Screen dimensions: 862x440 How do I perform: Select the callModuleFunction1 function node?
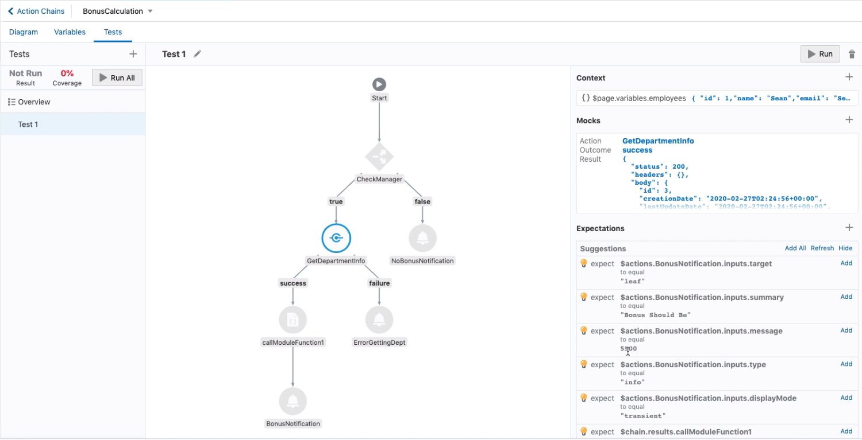293,320
